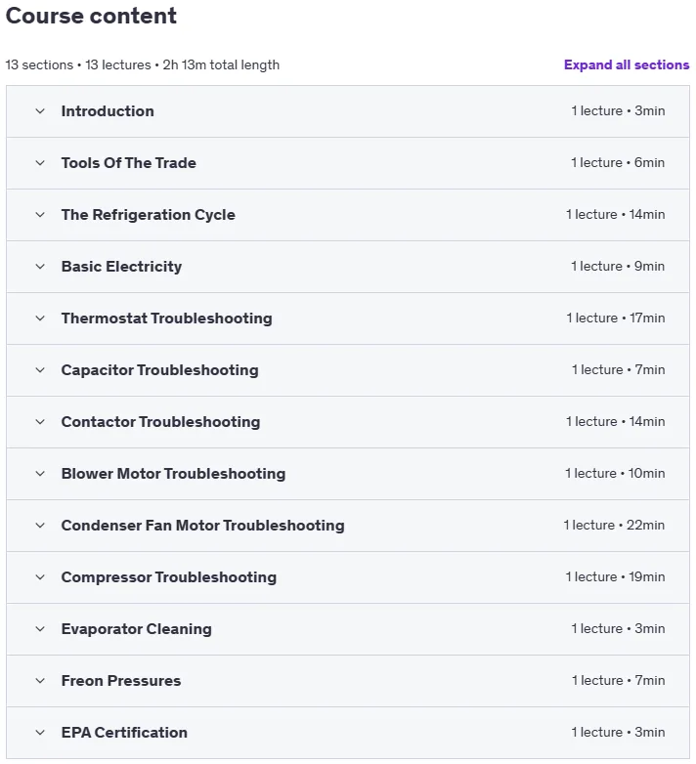This screenshot has width=696, height=764.
Task: Click the Blower Motor Troubleshooting chevron
Action: [x=40, y=474]
